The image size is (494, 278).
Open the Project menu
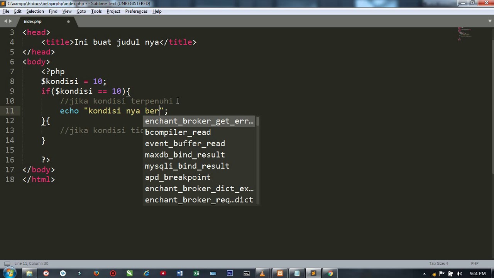tap(113, 11)
